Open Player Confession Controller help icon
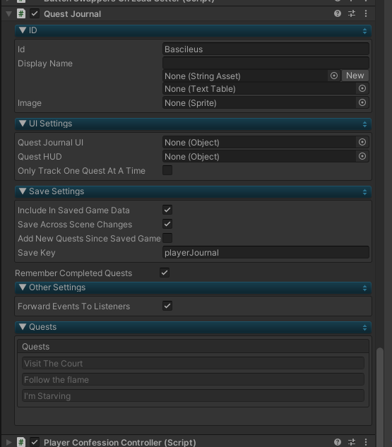 pyautogui.click(x=338, y=442)
